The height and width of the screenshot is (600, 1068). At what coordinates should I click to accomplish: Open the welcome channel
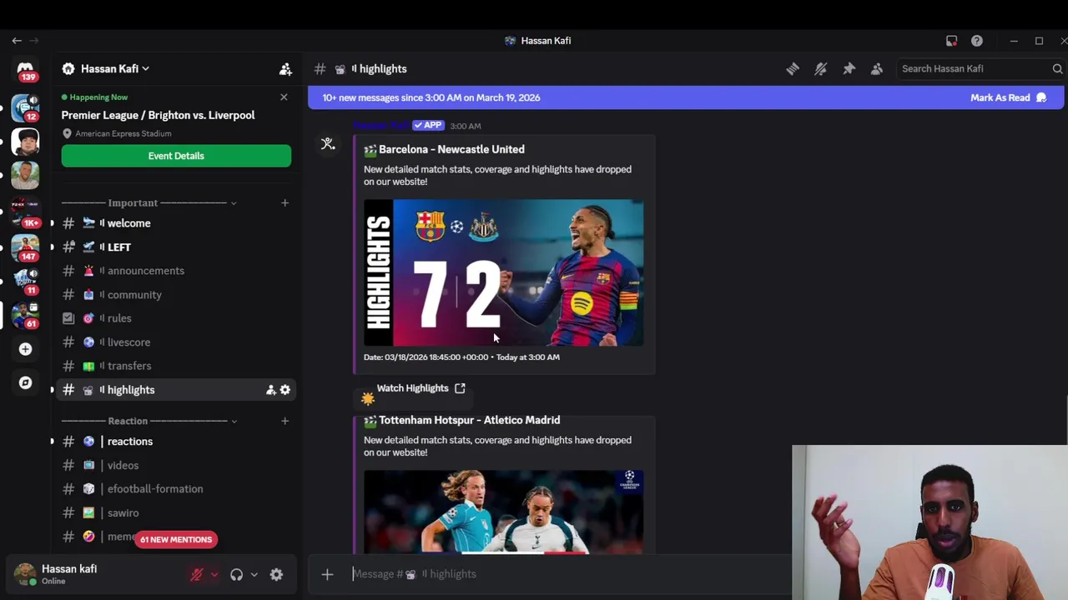[175, 223]
